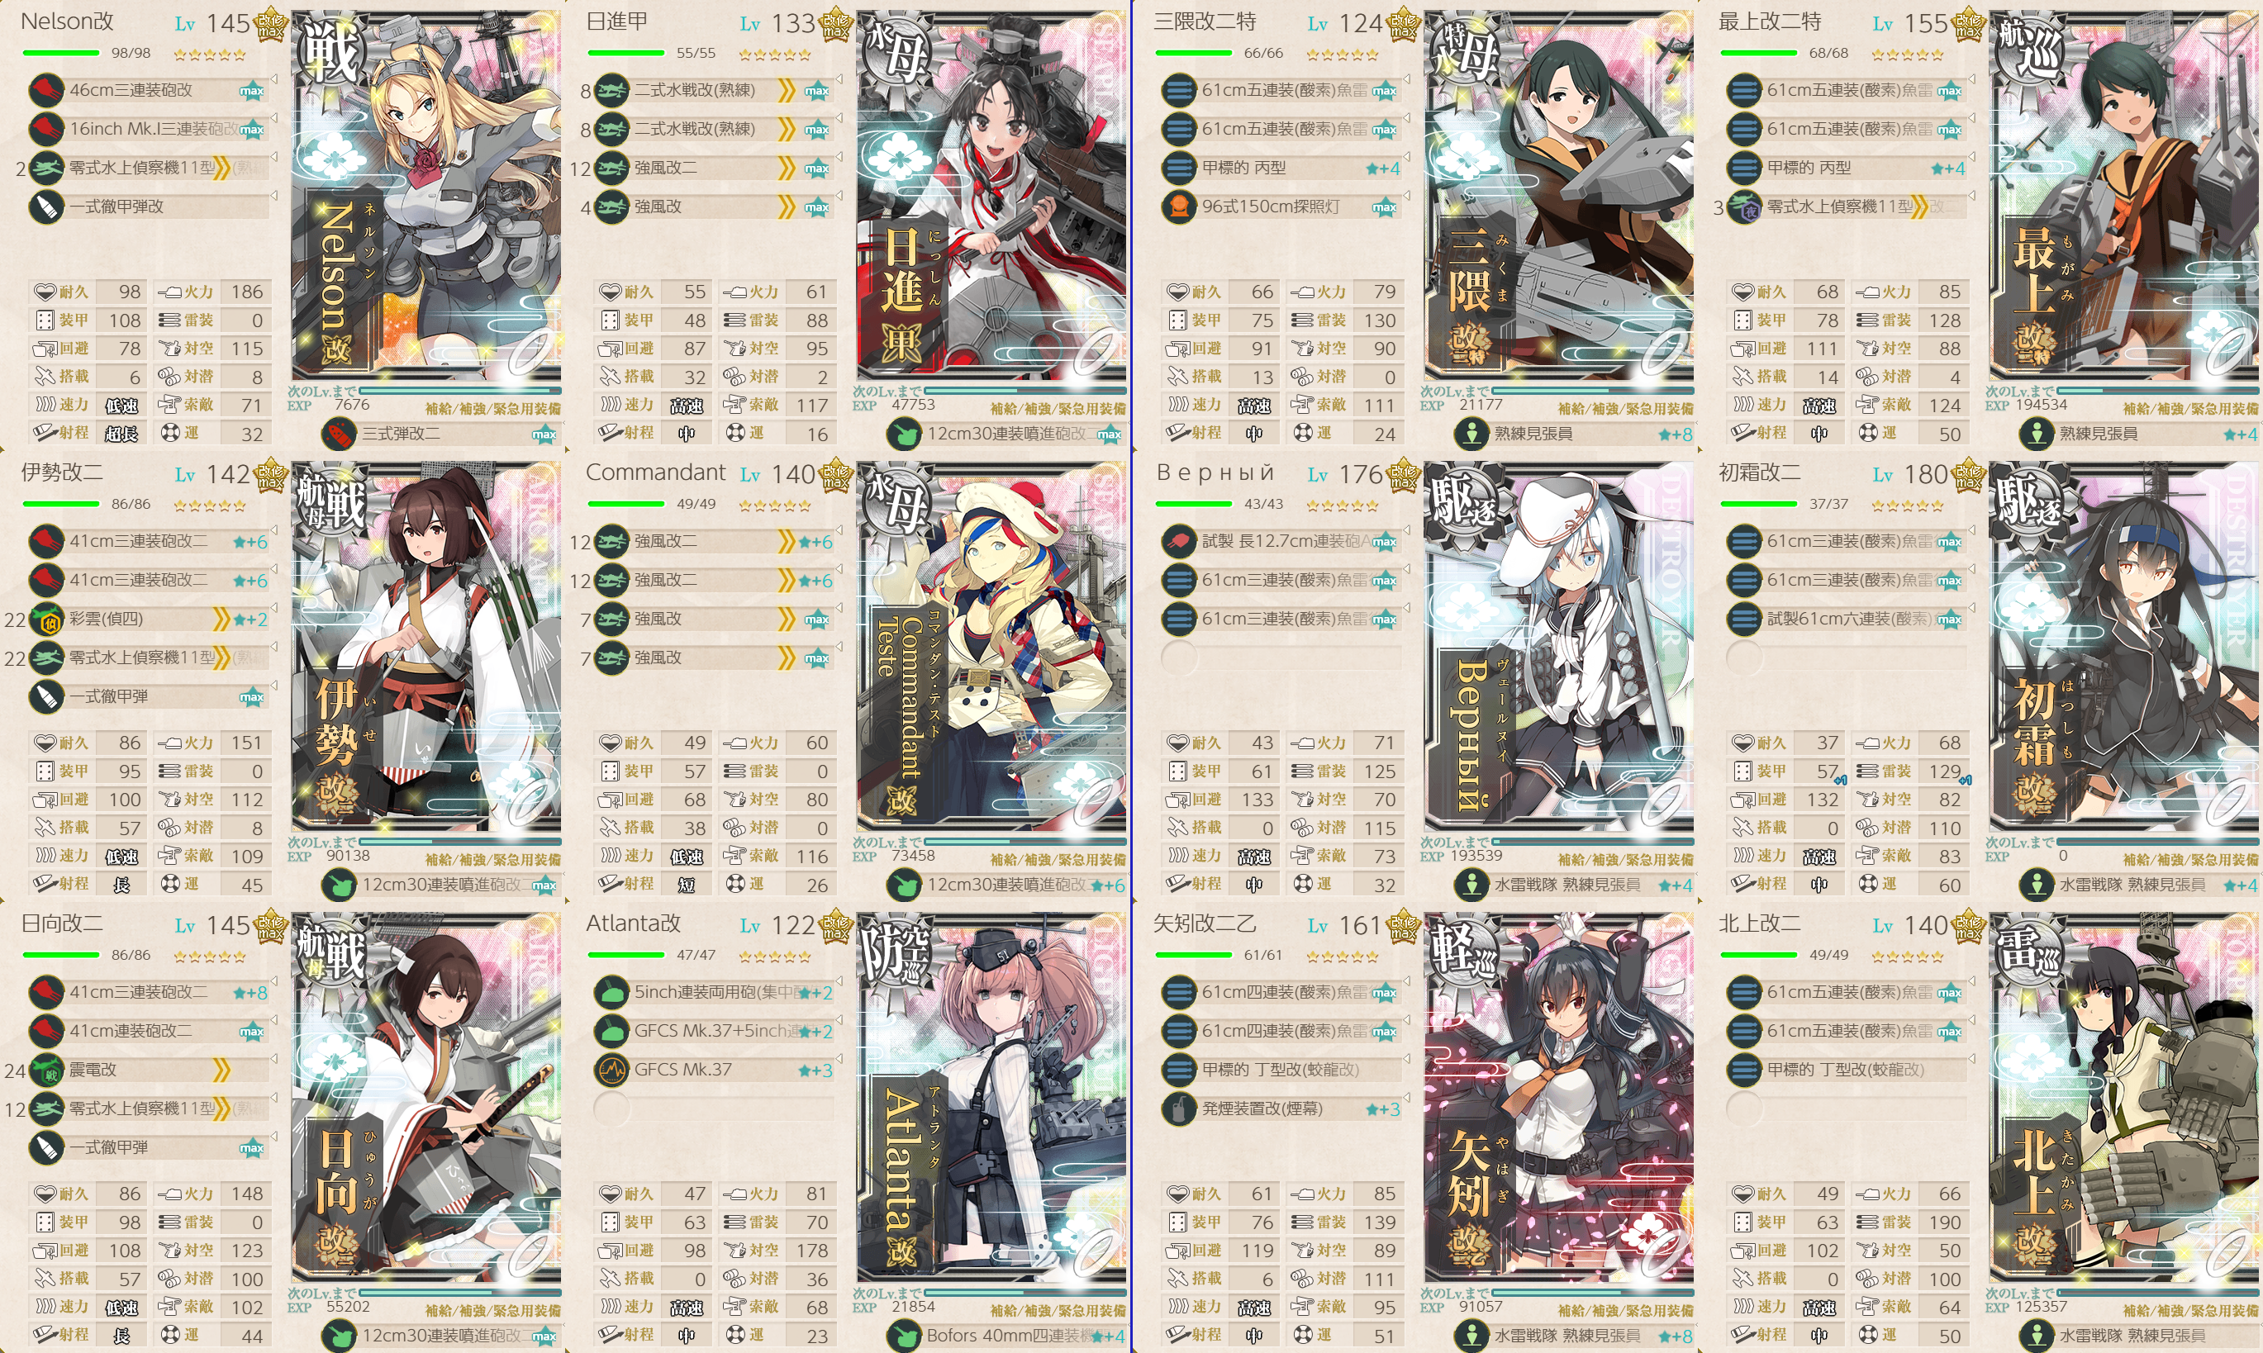
Task: Click armor-piercing shell icon beside 一式徹甲弾改
Action: click(x=46, y=207)
